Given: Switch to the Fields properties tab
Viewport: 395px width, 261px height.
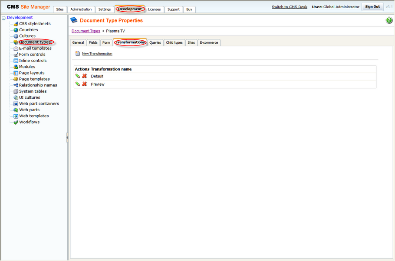Looking at the screenshot, I should click(93, 43).
